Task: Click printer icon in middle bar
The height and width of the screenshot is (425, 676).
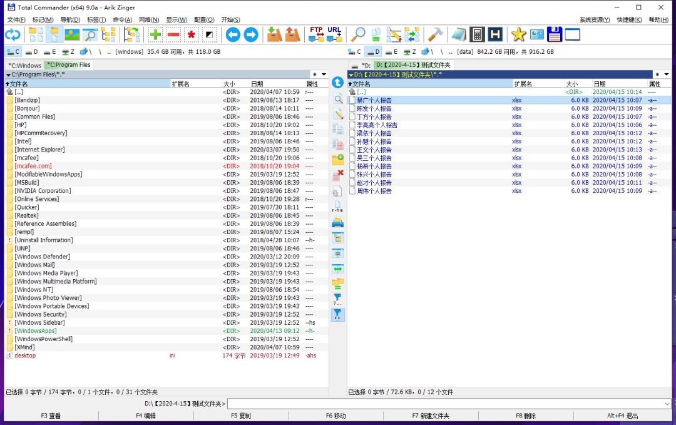Action: pyautogui.click(x=337, y=223)
